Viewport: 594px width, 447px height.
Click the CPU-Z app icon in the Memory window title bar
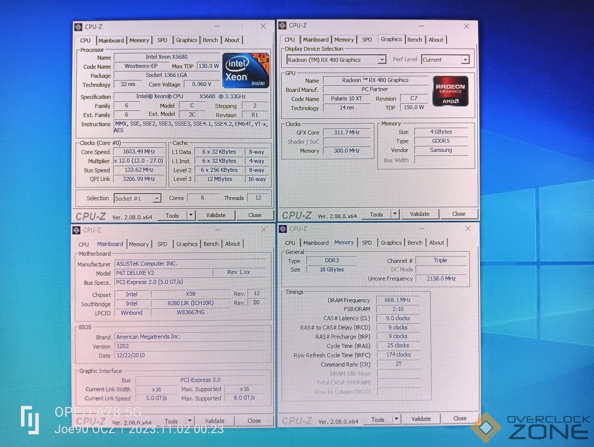point(283,229)
